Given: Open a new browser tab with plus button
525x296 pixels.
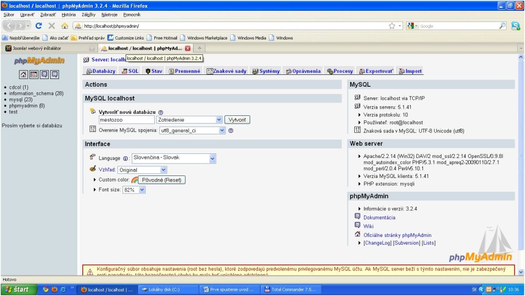Looking at the screenshot, I should 199,48.
